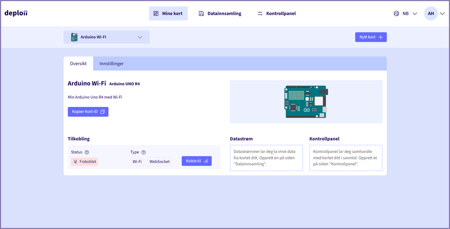Click the Kontrollpanel placeholder box
Screen dimensions: 450x229
point(346,158)
